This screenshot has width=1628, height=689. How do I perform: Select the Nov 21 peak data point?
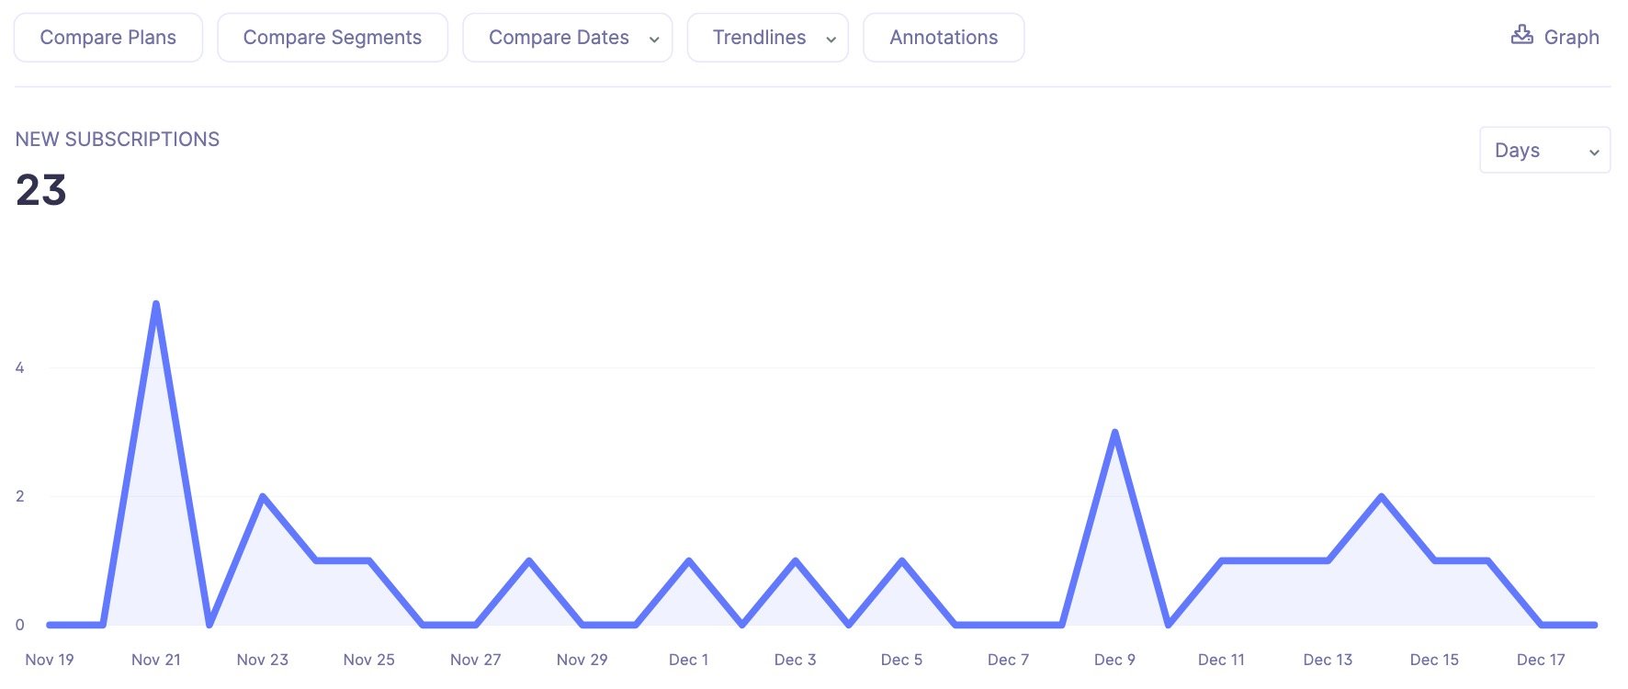tap(156, 301)
